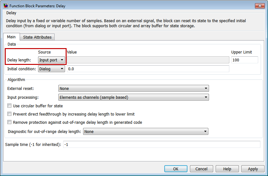
Task: Expand the External reset dropdown
Action: [134, 89]
